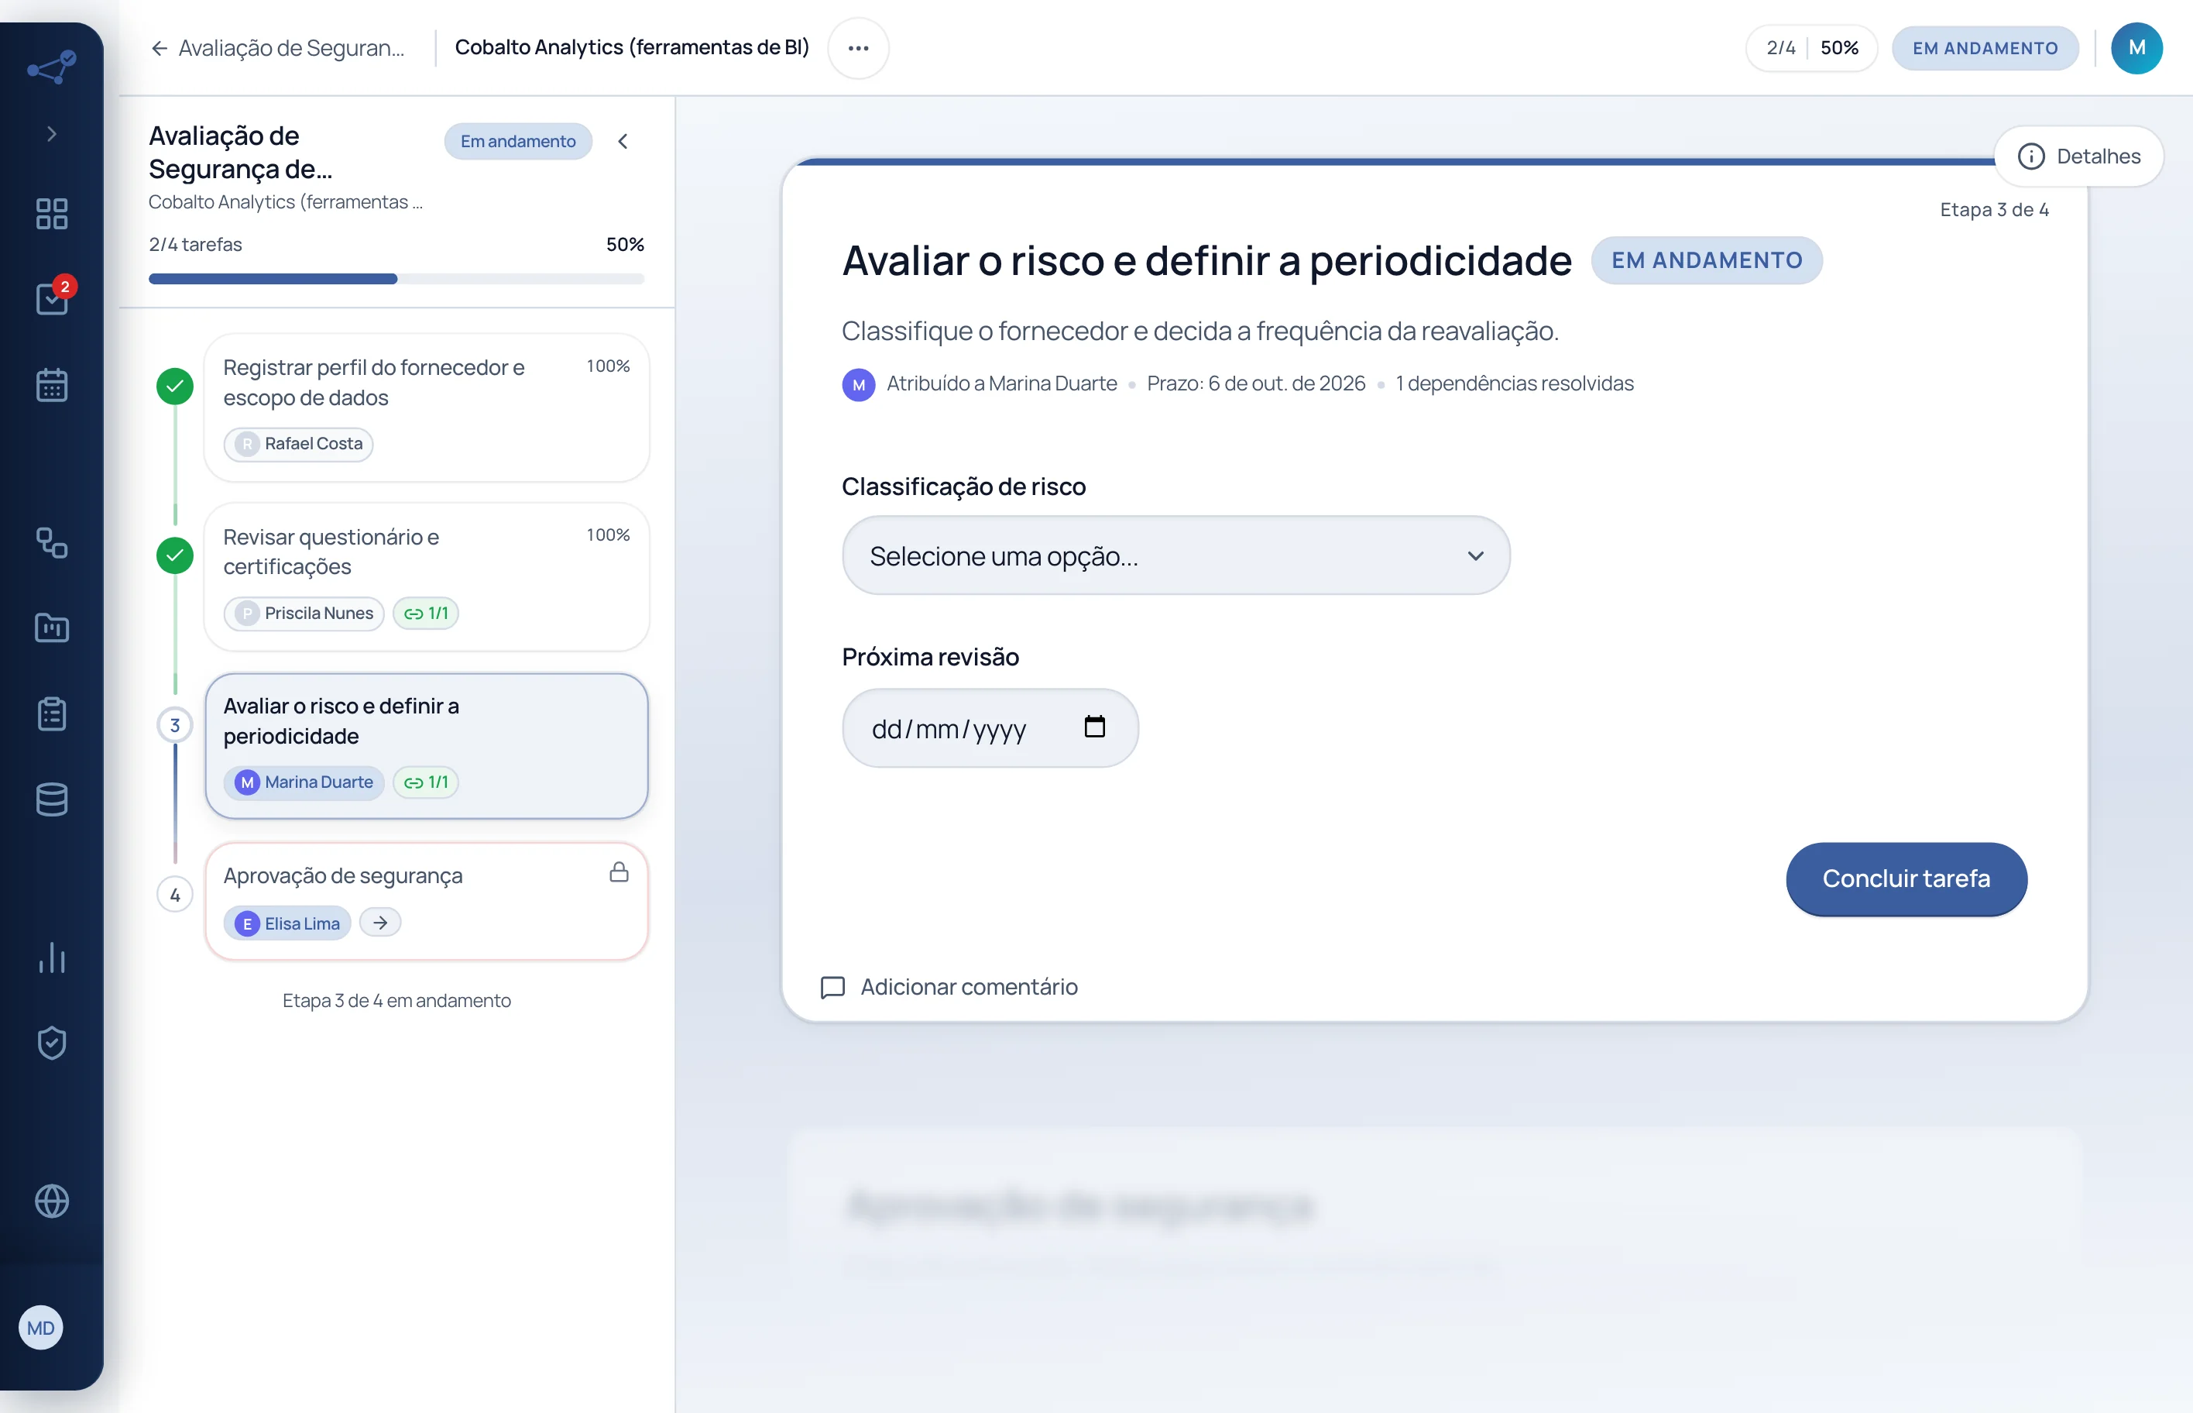The image size is (2193, 1413).
Task: Collapse the task list panel chevron
Action: click(623, 141)
